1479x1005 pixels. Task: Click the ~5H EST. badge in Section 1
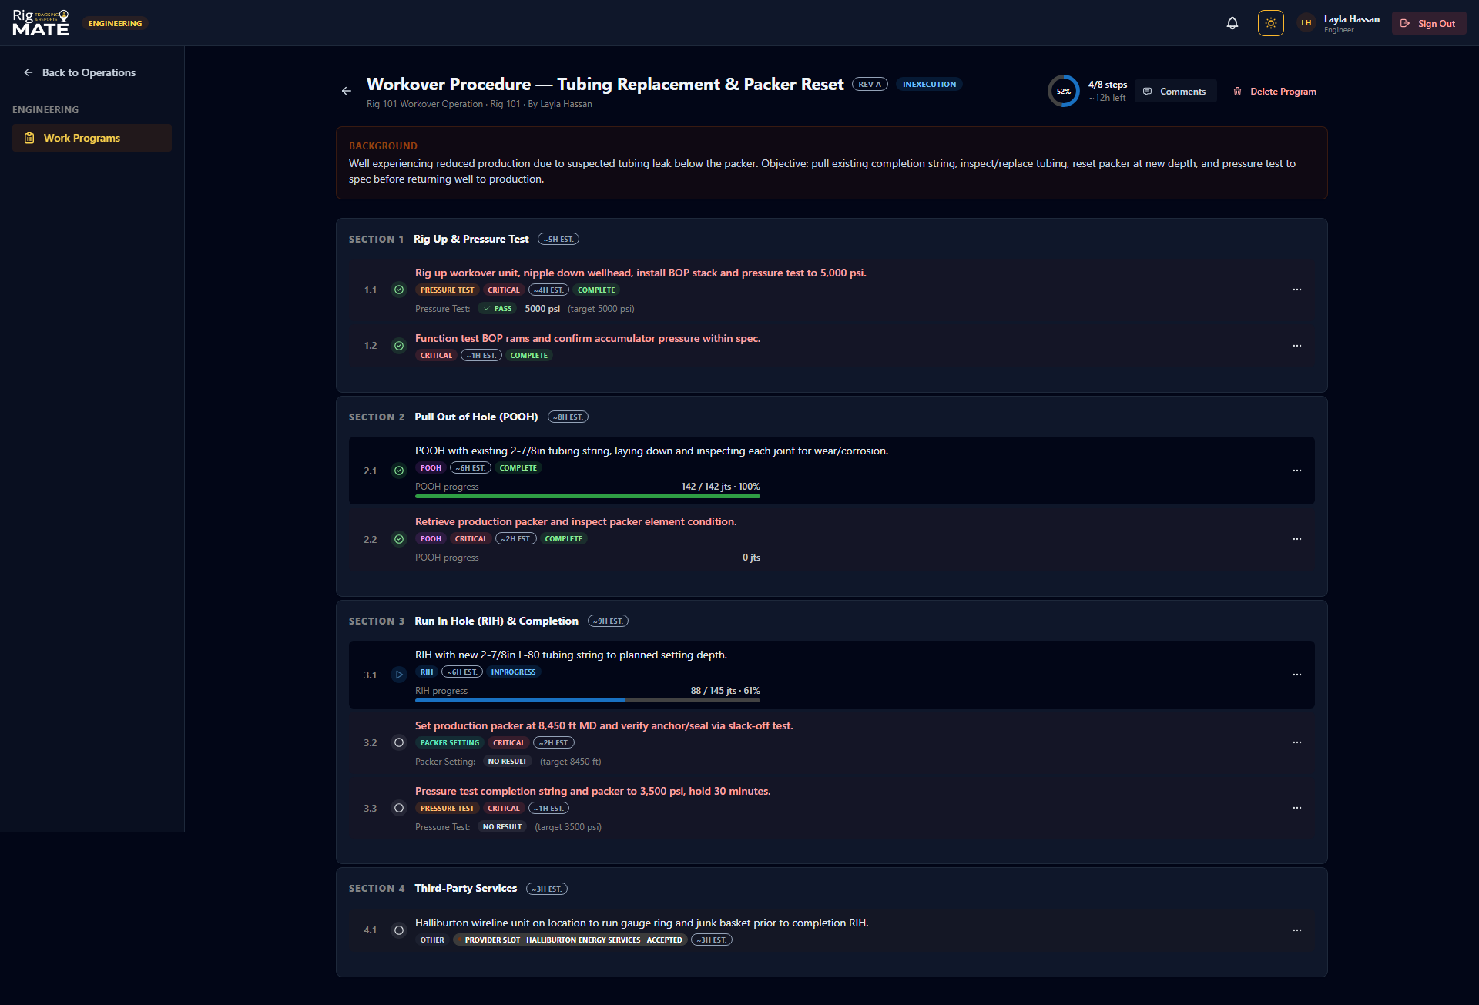(x=558, y=240)
